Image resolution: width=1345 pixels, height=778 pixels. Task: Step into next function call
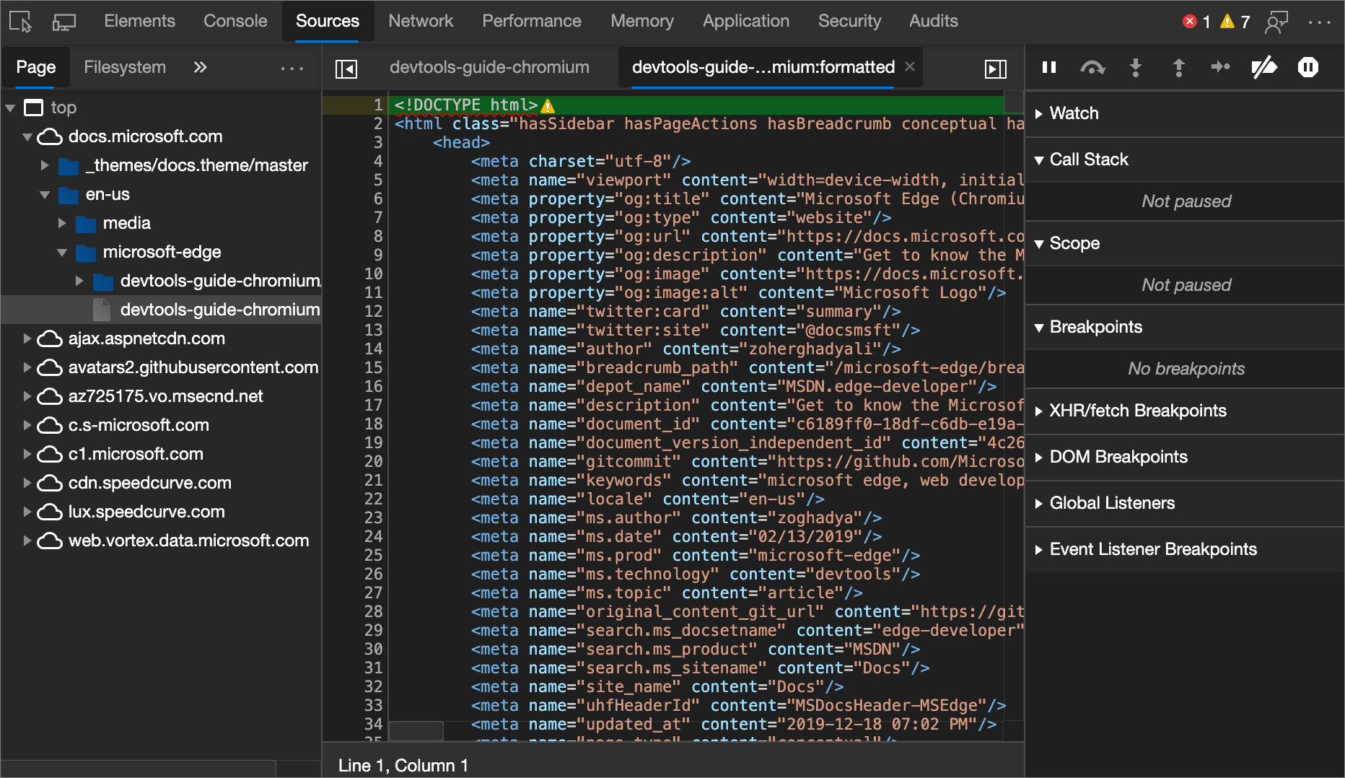(x=1136, y=67)
